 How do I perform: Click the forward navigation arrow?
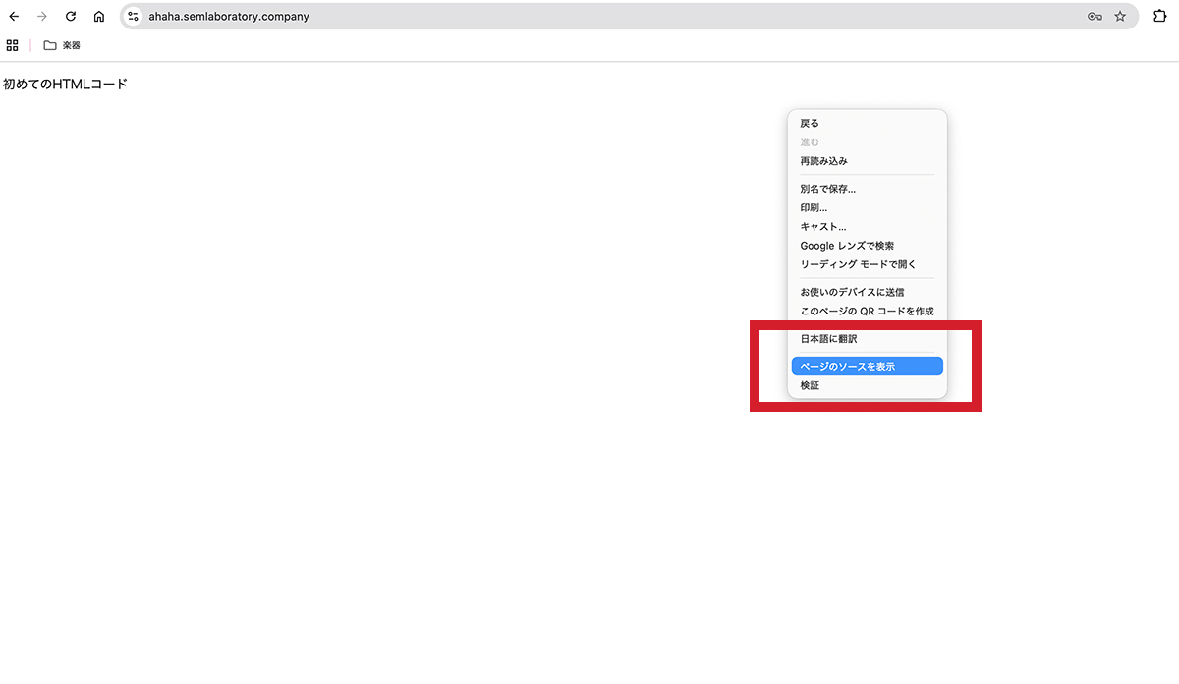pyautogui.click(x=41, y=16)
